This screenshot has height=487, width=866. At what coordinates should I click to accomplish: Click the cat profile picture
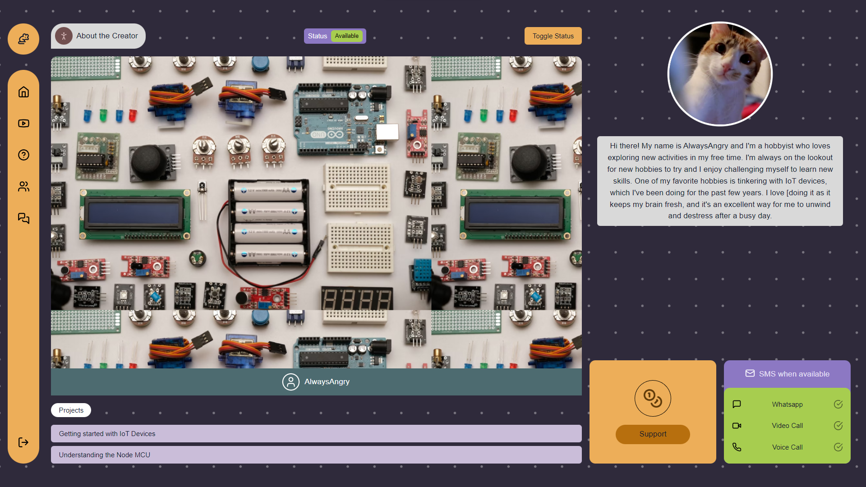[720, 74]
